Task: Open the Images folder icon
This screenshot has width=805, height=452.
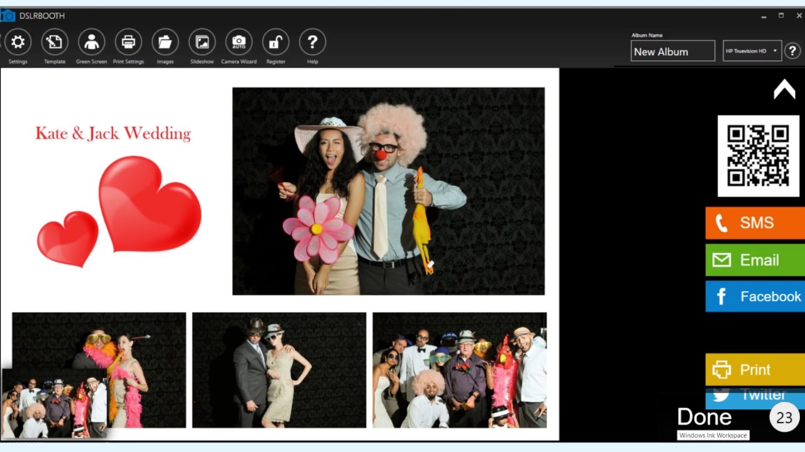Action: [x=165, y=42]
